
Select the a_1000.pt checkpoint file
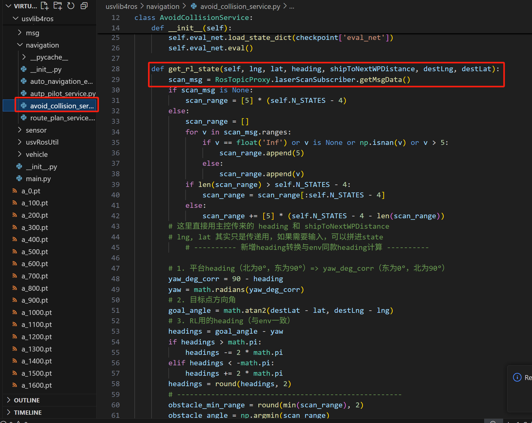tap(37, 312)
